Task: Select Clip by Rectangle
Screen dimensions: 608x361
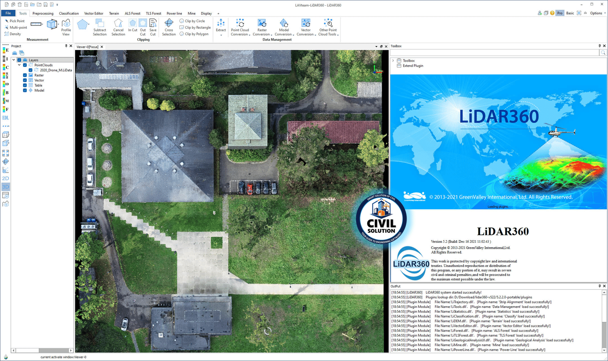Action: point(195,28)
